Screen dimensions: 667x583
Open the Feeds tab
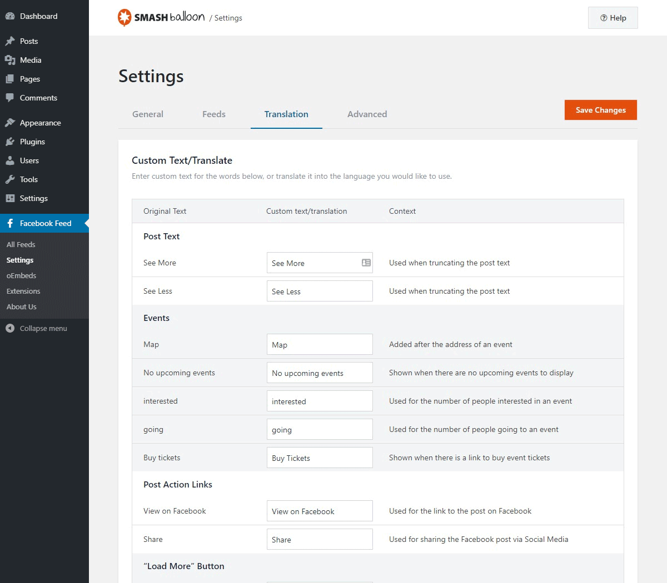pyautogui.click(x=214, y=114)
